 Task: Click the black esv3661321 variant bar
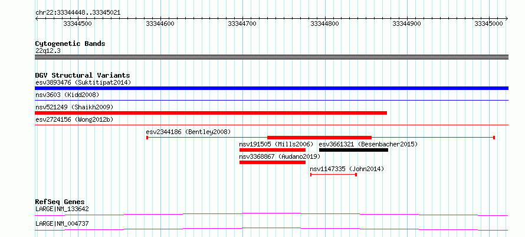pyautogui.click(x=353, y=150)
